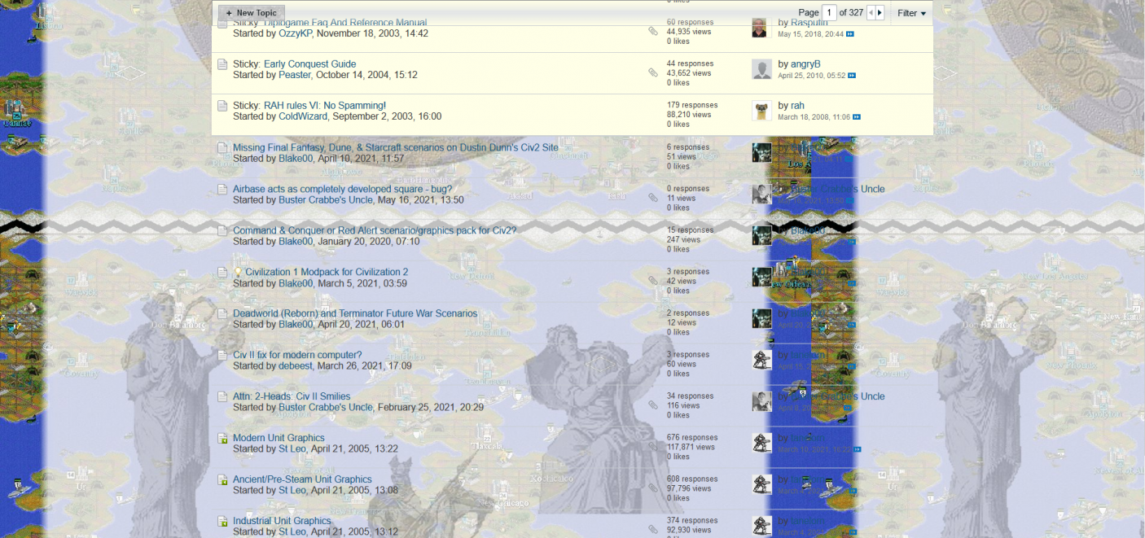The image size is (1145, 538).
Task: Open the Early Conquest Guide topic
Action: coord(309,64)
